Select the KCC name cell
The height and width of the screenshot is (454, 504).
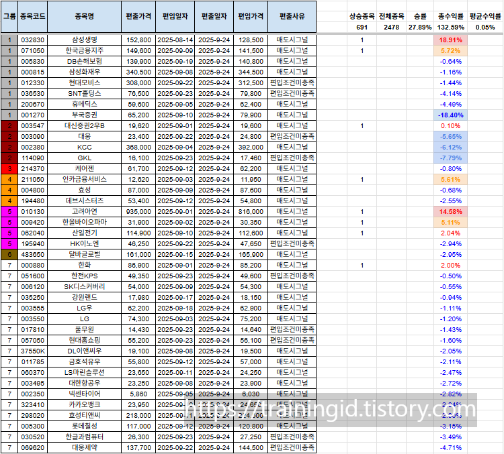[x=85, y=148]
